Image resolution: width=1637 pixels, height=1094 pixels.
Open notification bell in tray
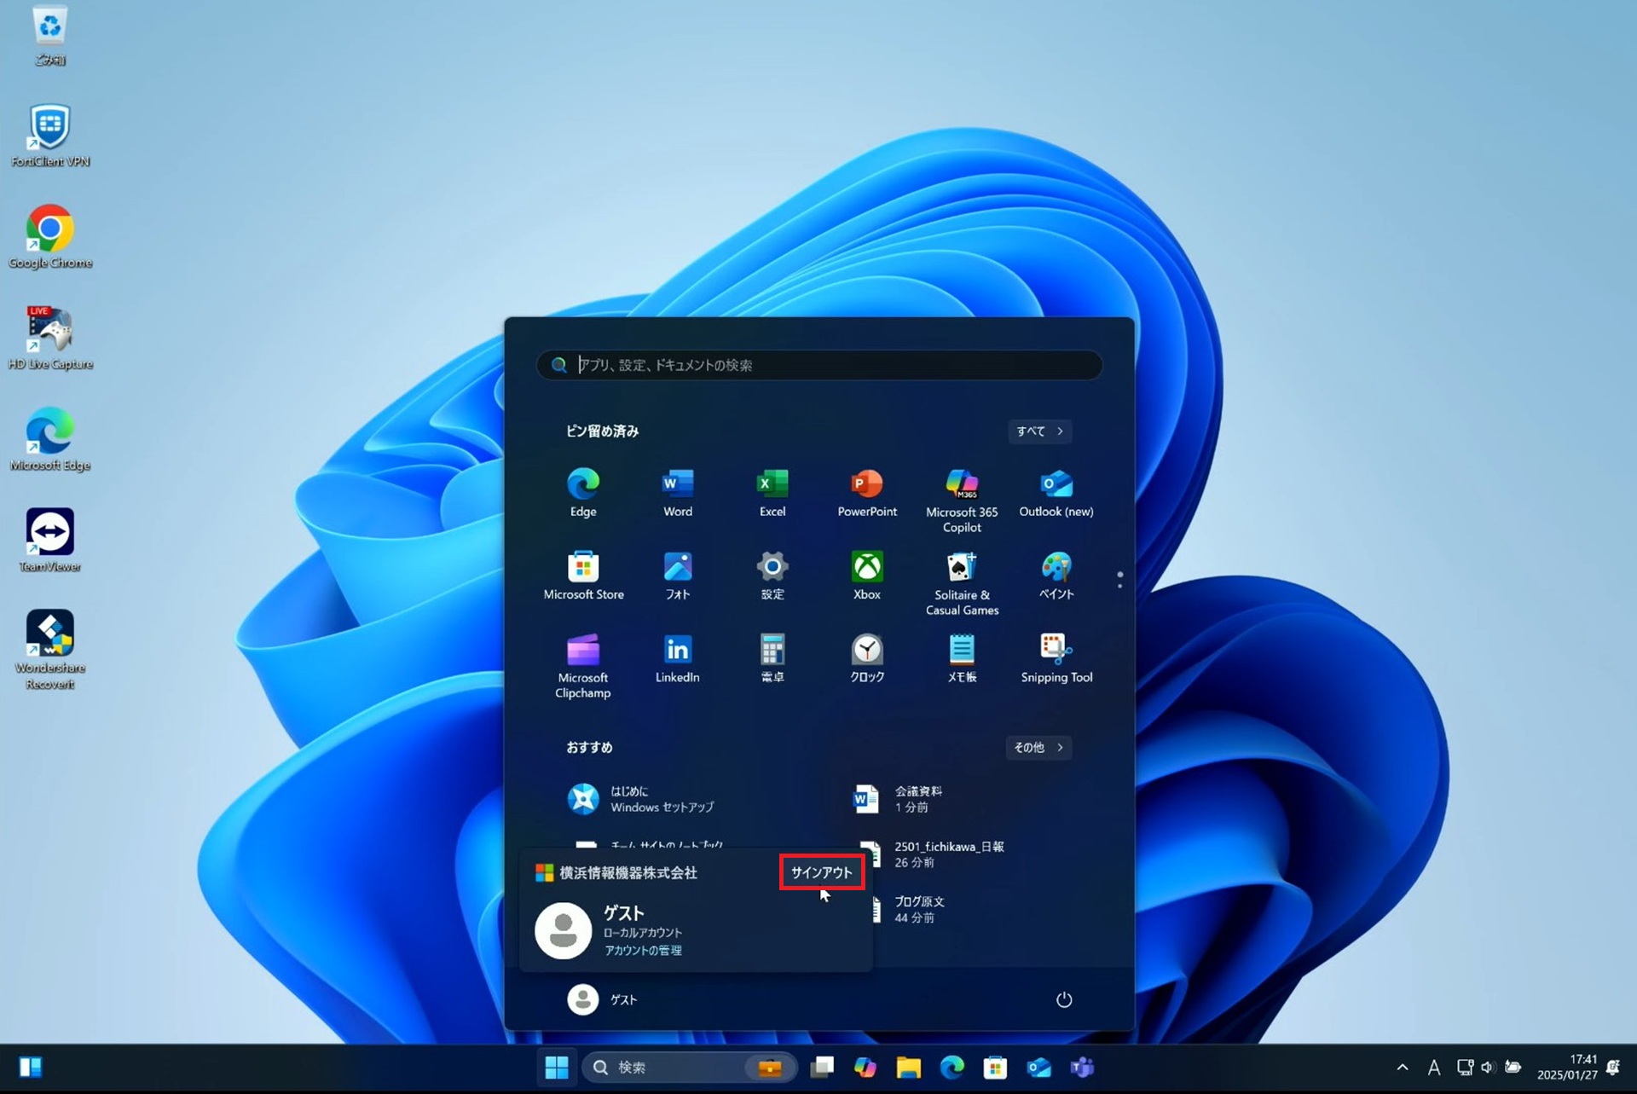pyautogui.click(x=1613, y=1068)
